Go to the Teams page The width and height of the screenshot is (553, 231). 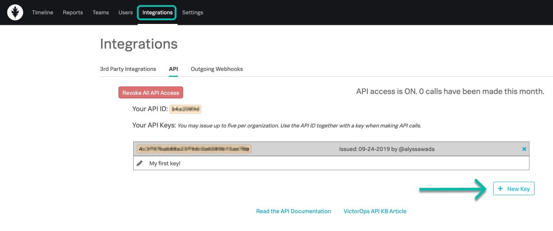100,12
